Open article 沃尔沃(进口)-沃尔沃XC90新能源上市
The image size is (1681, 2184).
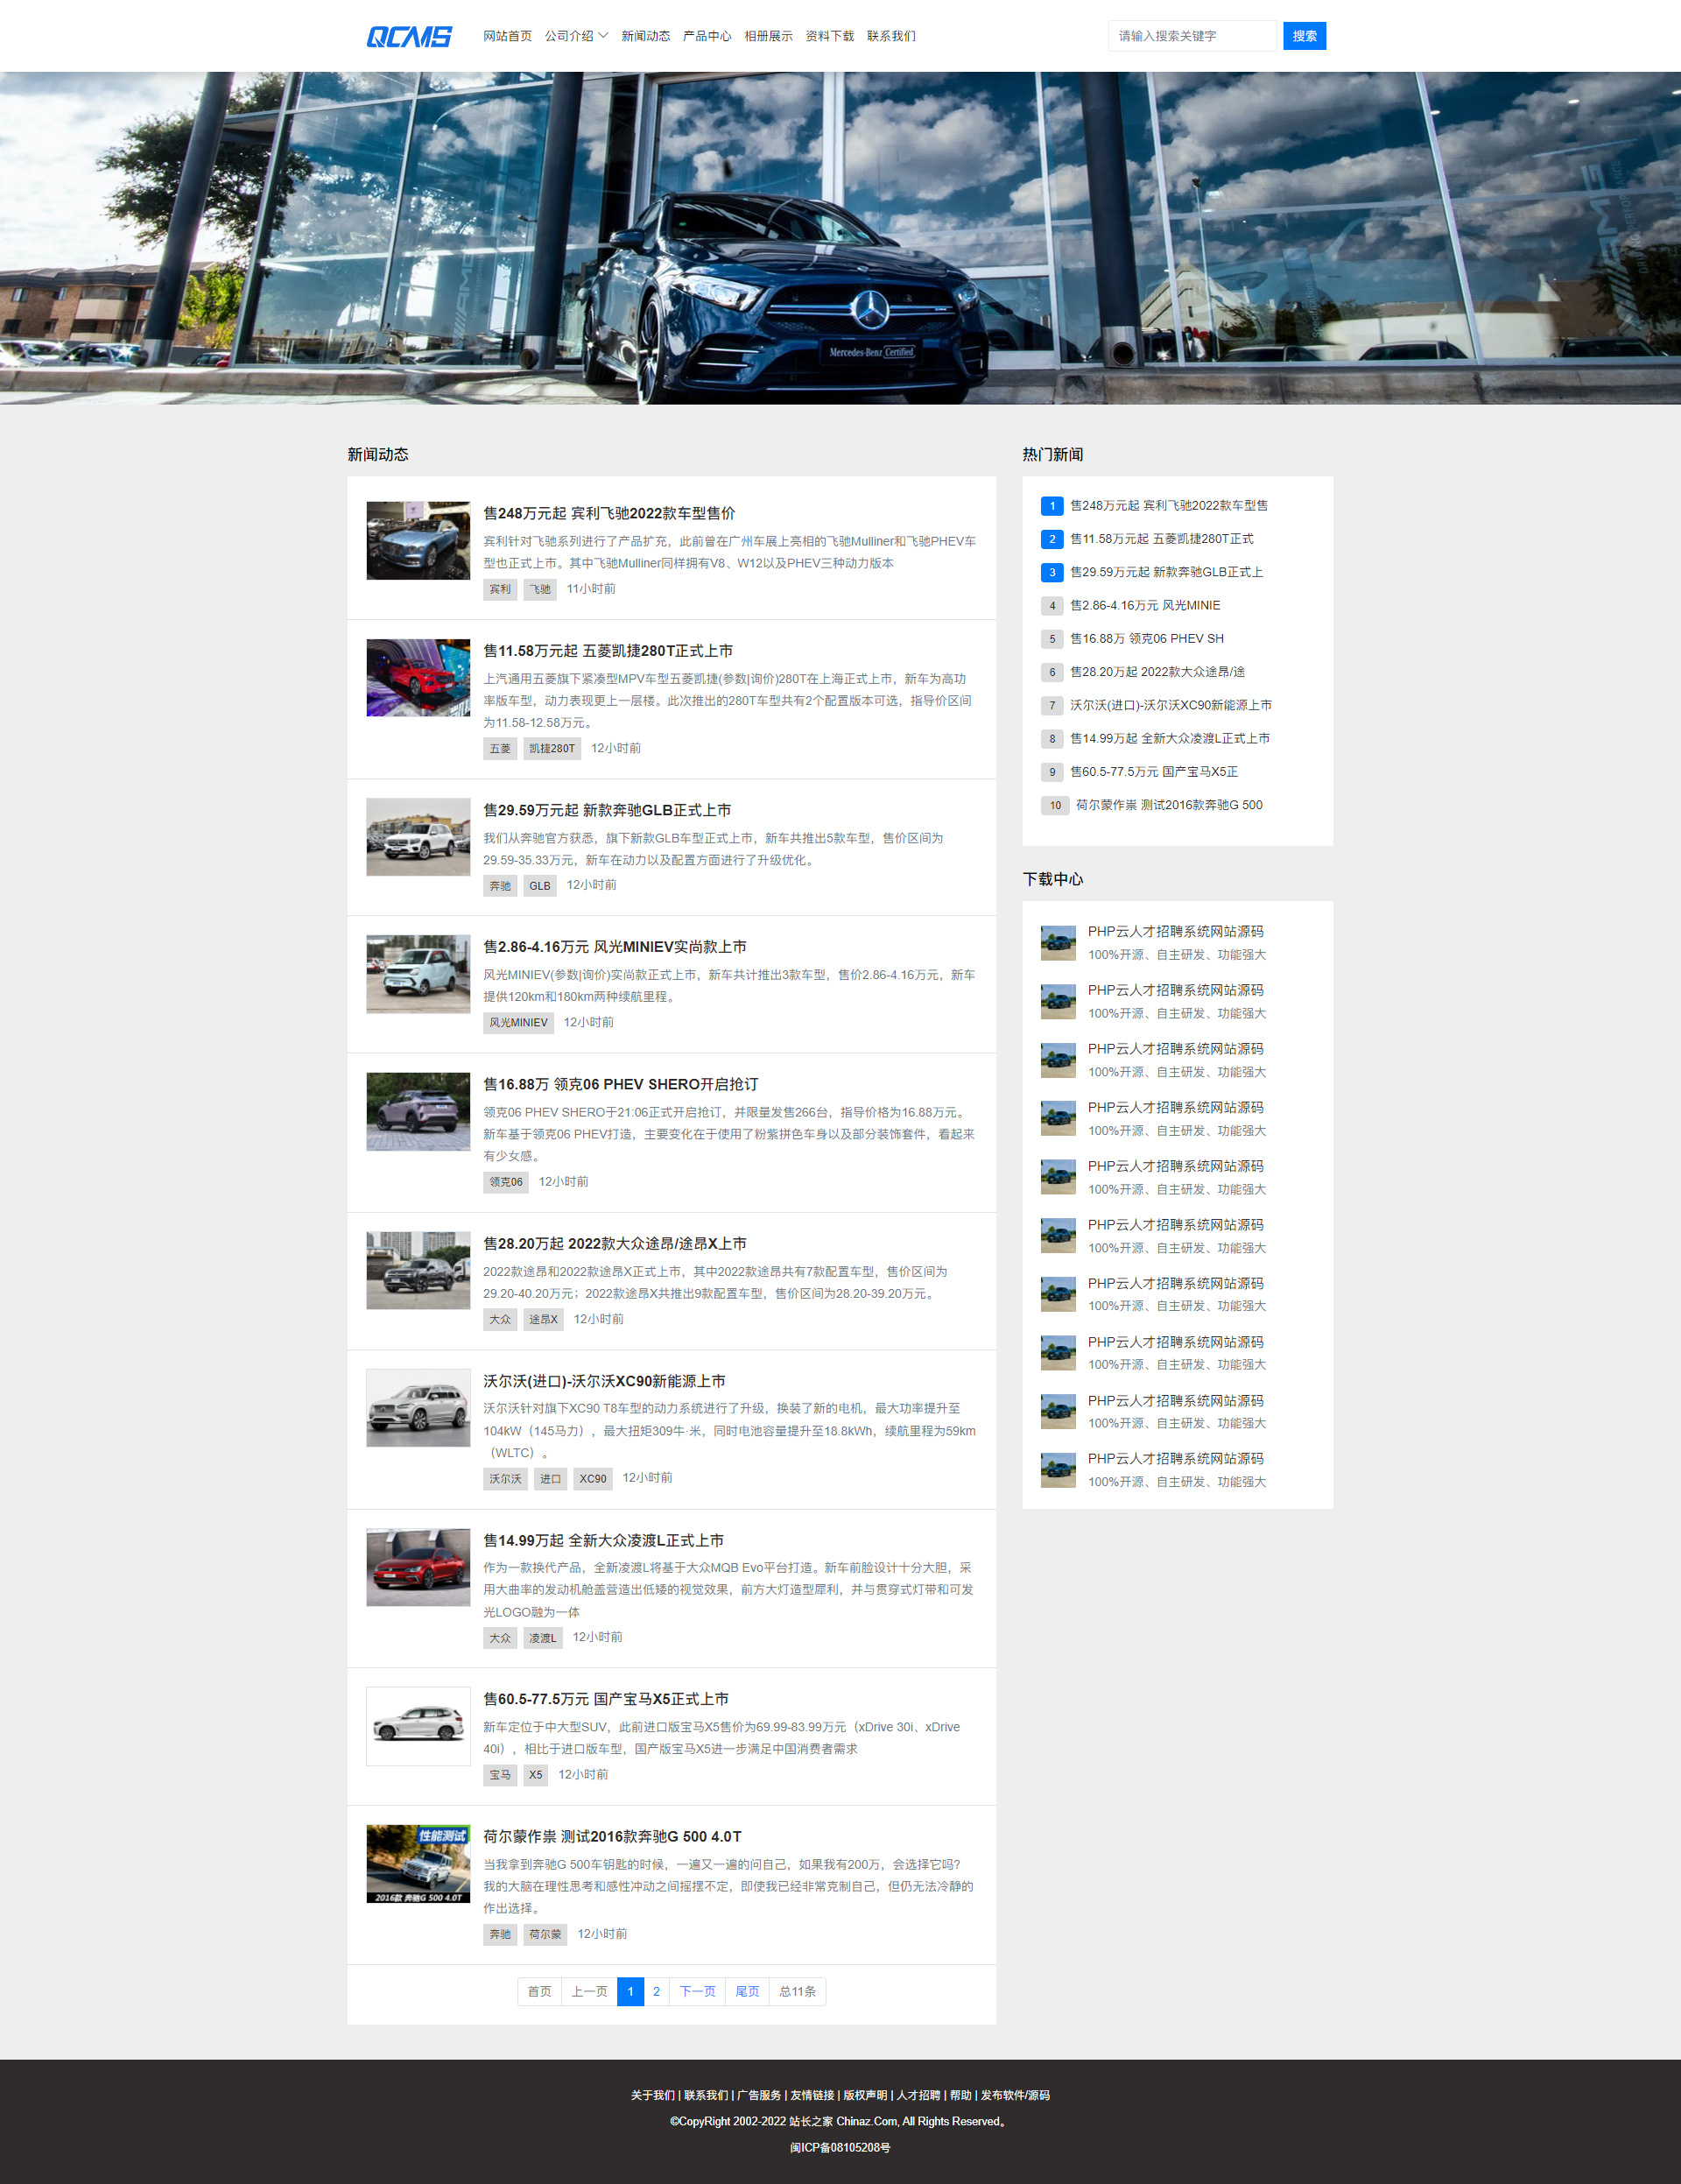[x=604, y=1381]
